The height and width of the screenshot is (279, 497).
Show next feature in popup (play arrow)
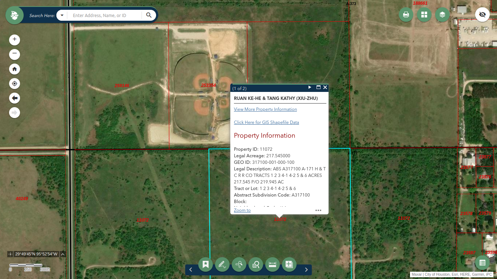(310, 88)
